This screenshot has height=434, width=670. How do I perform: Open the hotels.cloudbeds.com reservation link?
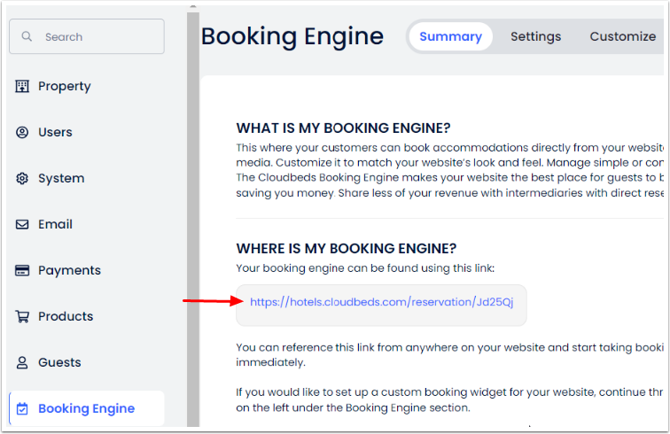[381, 302]
